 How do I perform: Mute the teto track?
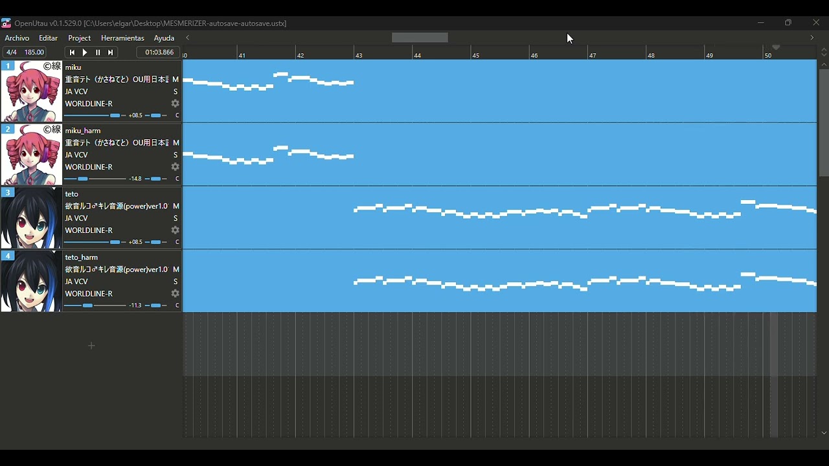(176, 206)
